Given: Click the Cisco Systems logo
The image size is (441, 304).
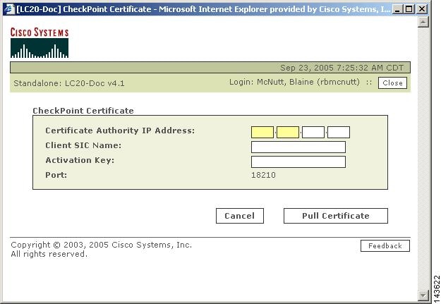Looking at the screenshot, I should tap(40, 42).
